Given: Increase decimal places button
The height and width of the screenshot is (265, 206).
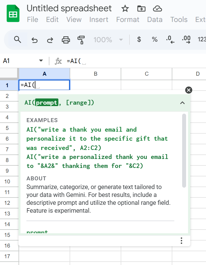Looking at the screenshot, I should (x=186, y=40).
